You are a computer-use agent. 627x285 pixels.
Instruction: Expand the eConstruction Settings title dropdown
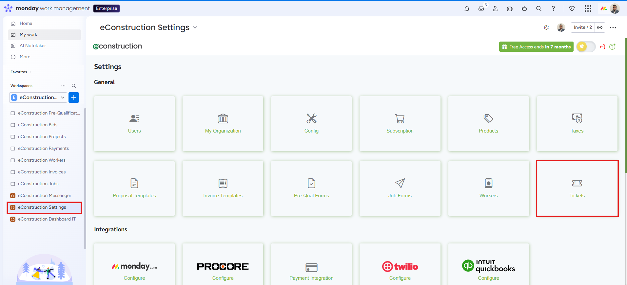[x=195, y=27]
